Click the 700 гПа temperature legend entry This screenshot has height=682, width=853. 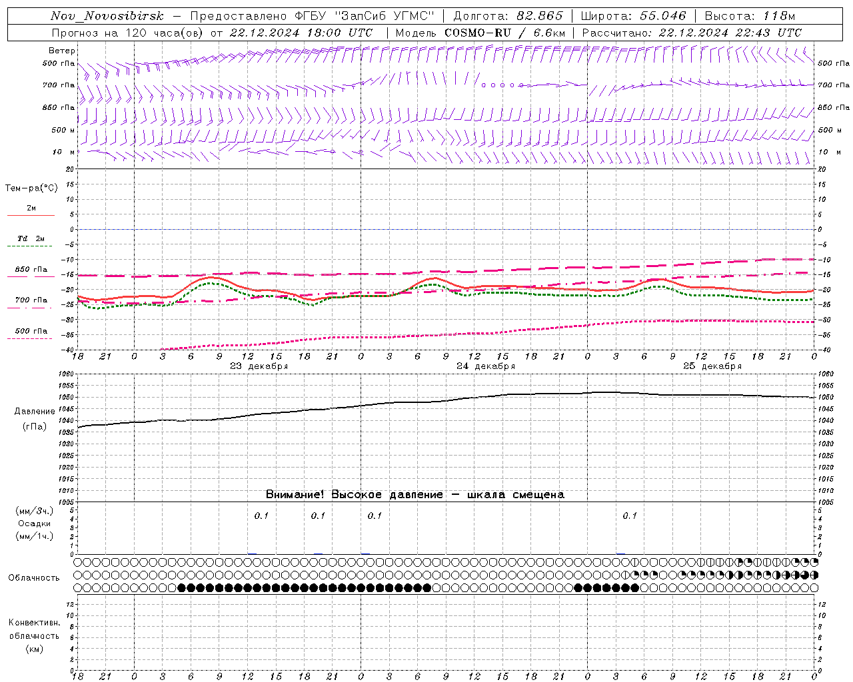click(x=31, y=300)
